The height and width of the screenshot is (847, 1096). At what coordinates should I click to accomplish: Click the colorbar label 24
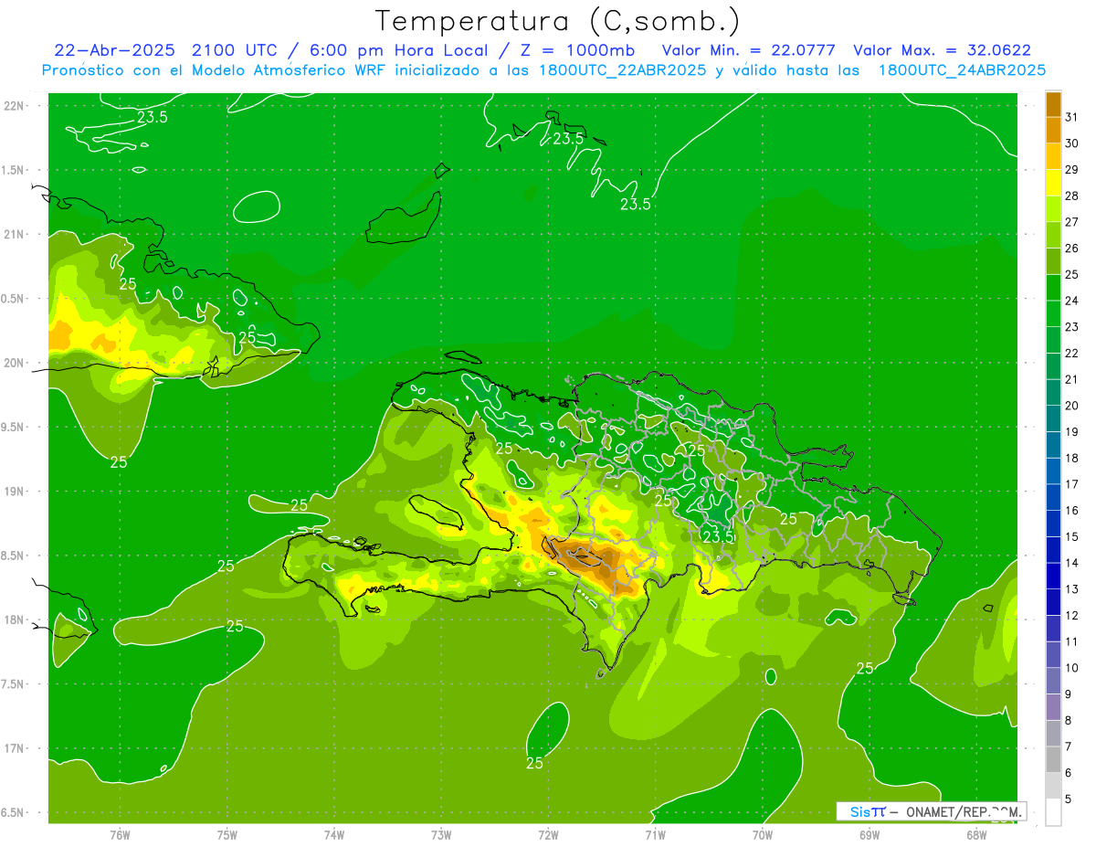(1072, 301)
